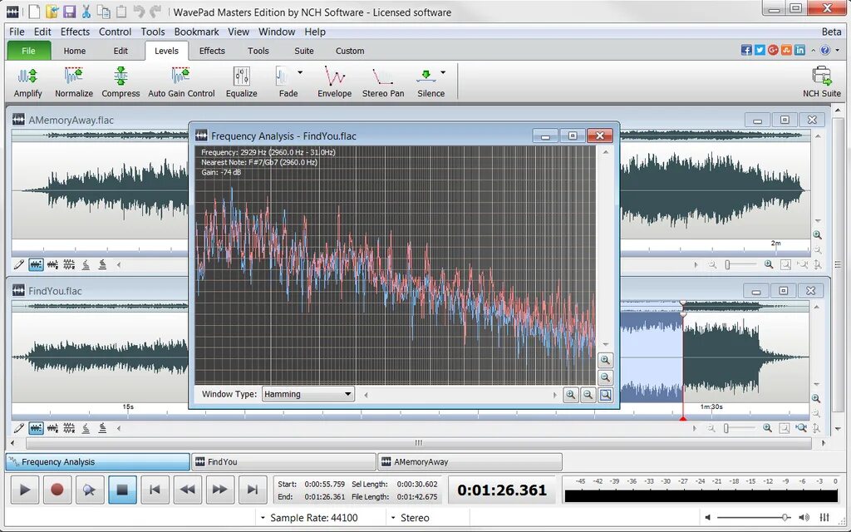Click the main horizontal scrollbar

pyautogui.click(x=418, y=442)
